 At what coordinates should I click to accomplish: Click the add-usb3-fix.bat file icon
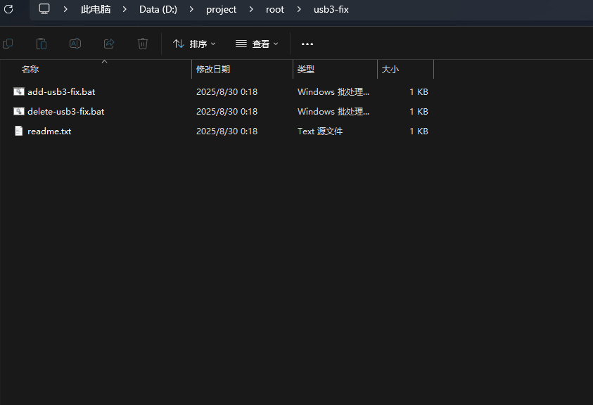[x=19, y=91]
